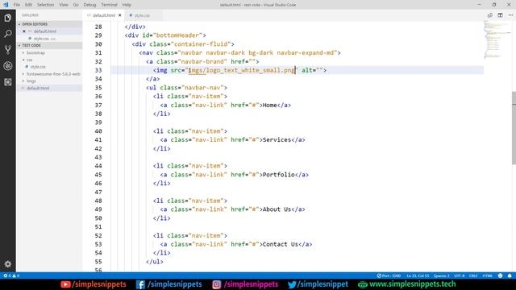Click the code minimap preview
The height and width of the screenshot is (290, 516).
(x=497, y=39)
